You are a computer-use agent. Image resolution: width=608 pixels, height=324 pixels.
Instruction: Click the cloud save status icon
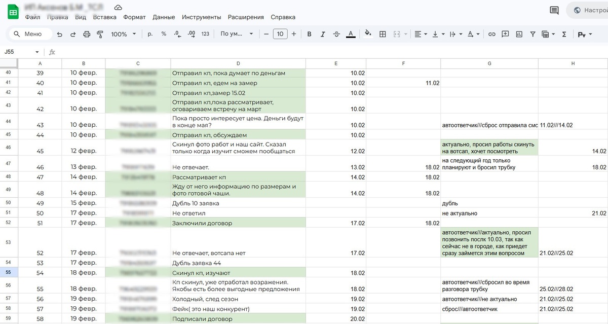click(x=118, y=8)
